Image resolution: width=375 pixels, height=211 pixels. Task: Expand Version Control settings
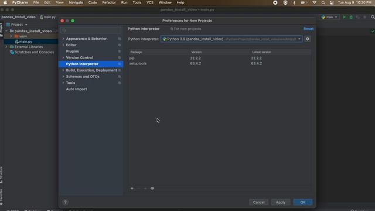point(63,57)
